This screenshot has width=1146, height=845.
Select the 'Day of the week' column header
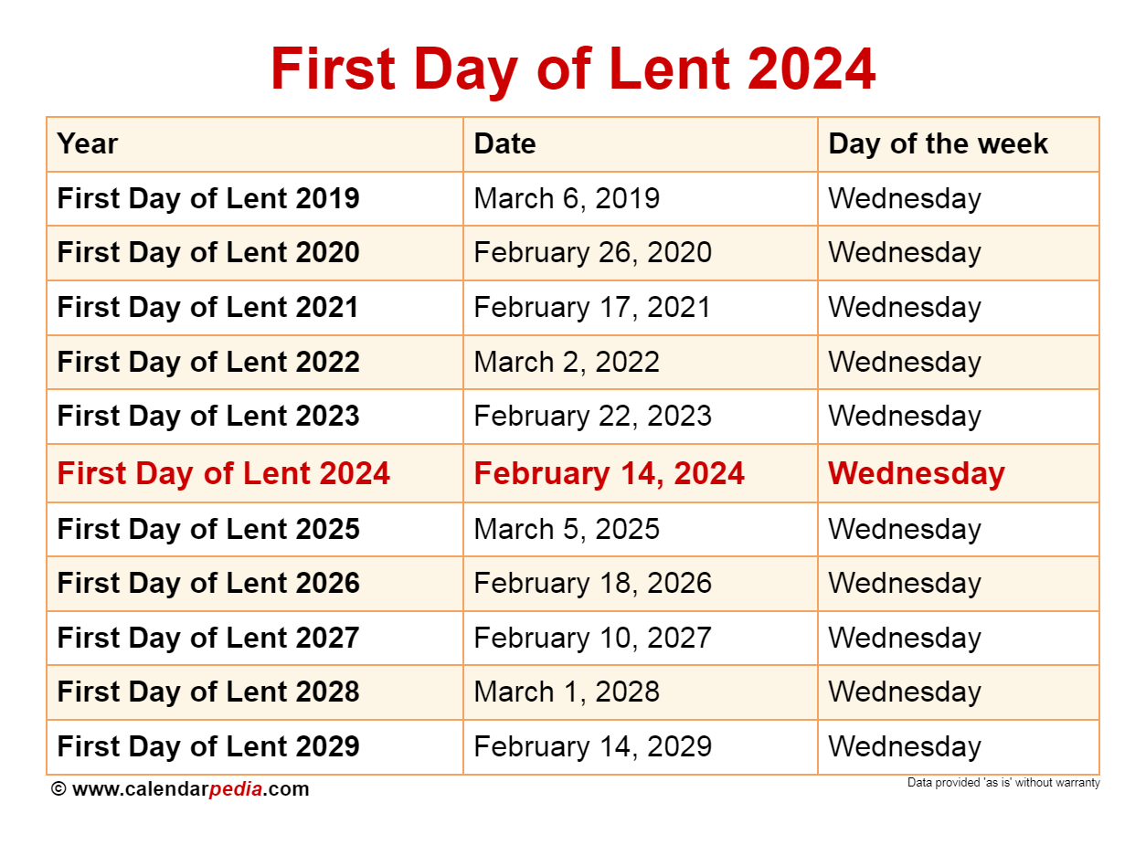coord(938,143)
